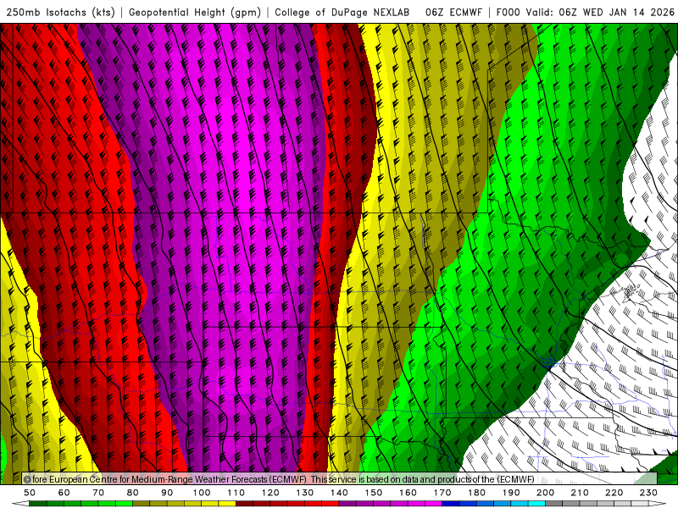This screenshot has height=508, width=678.
Task: Click the dark blue swatch below the 170 label
Action: (451, 504)
